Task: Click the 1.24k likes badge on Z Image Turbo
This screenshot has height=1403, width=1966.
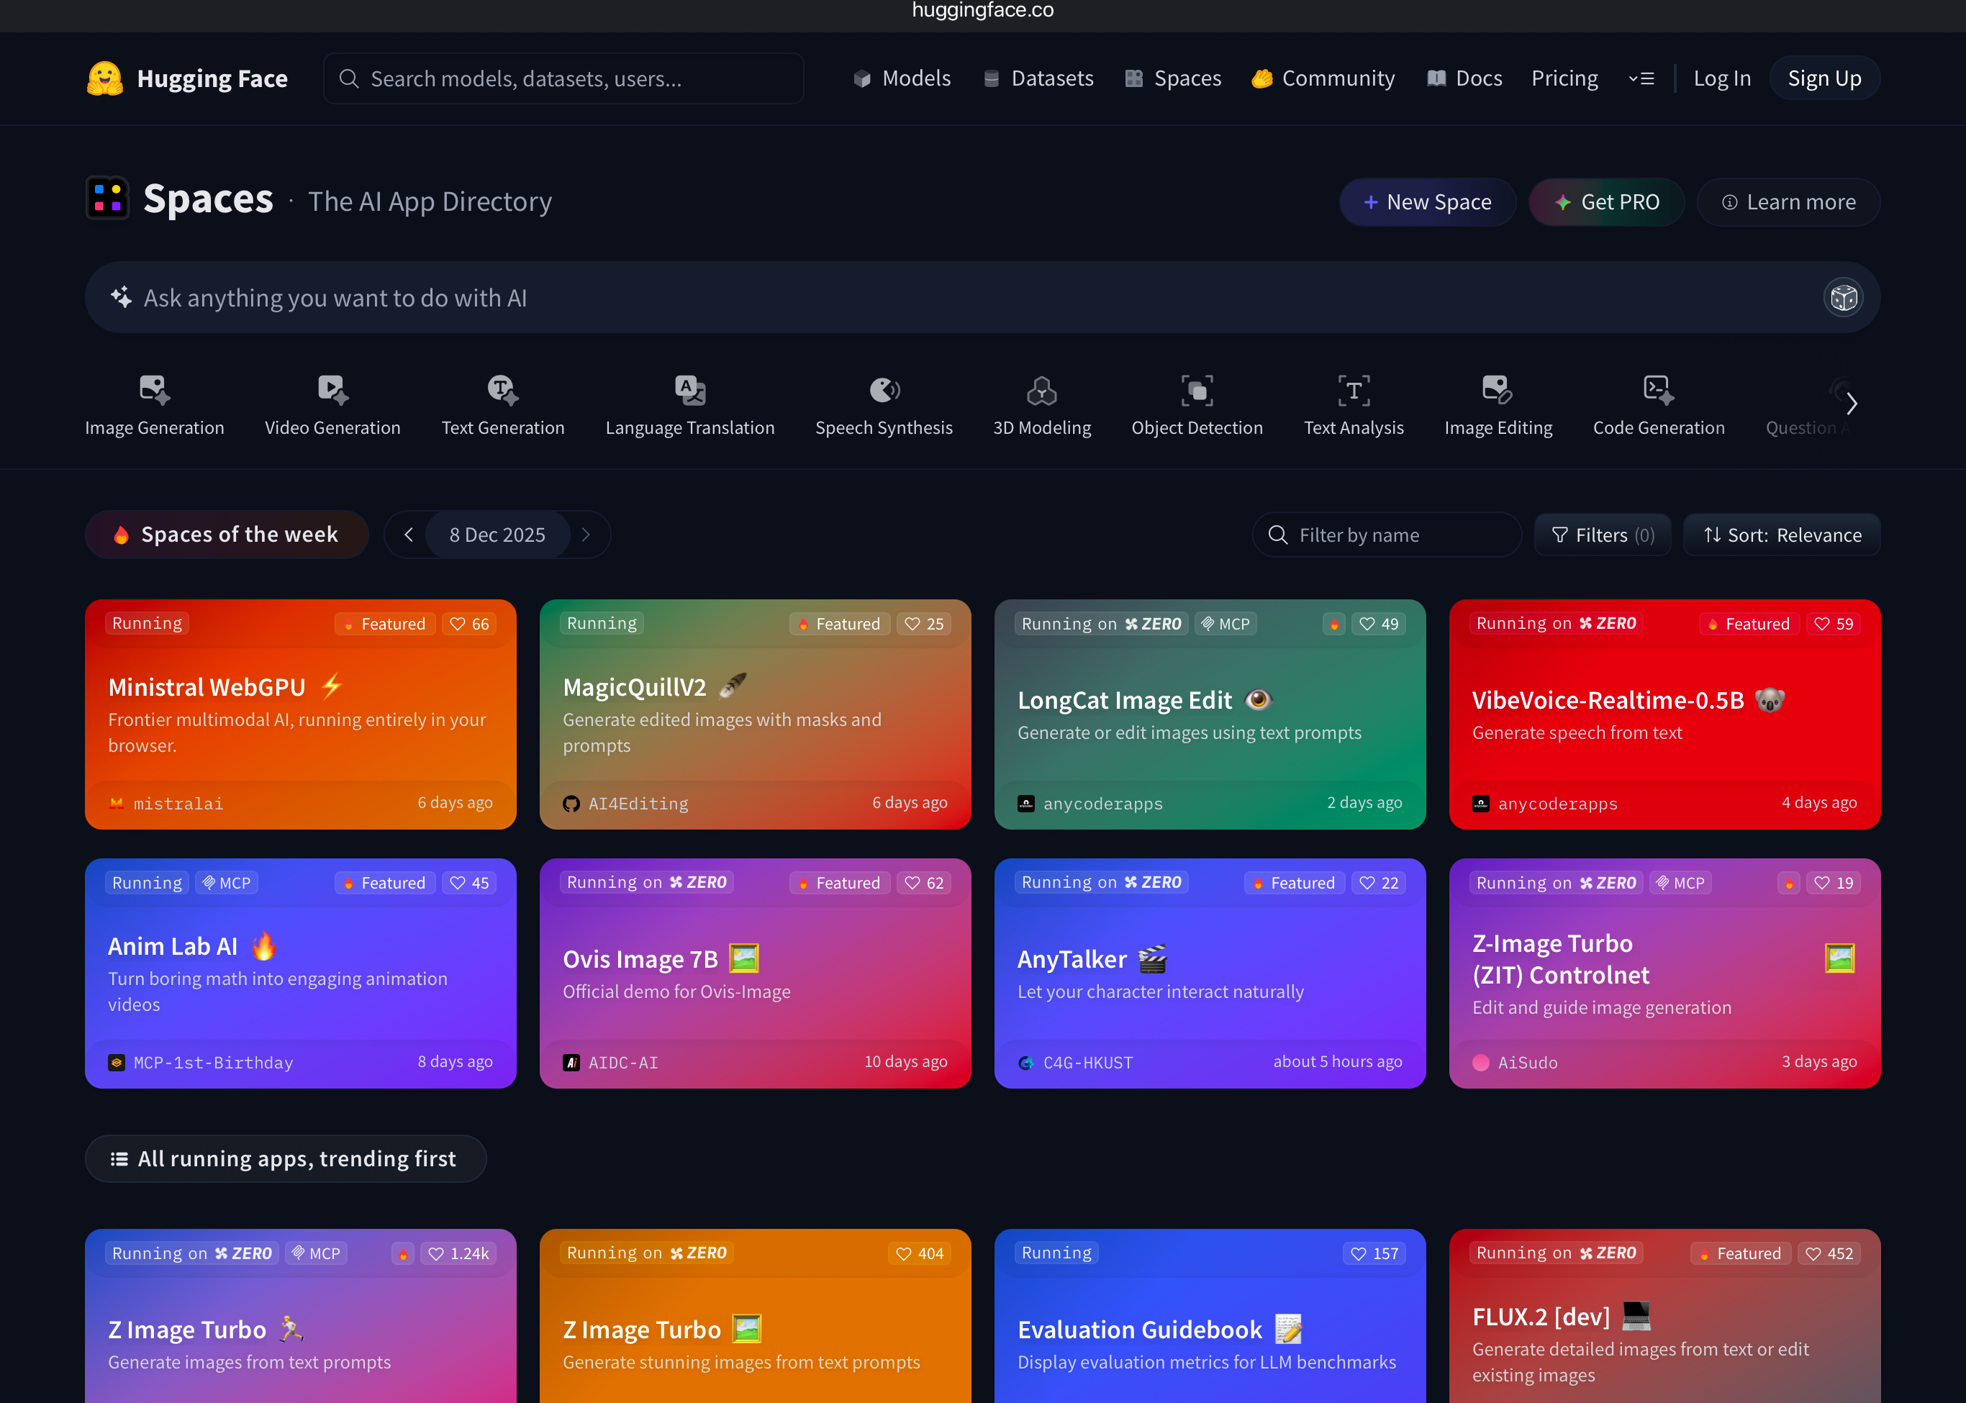Action: (459, 1253)
